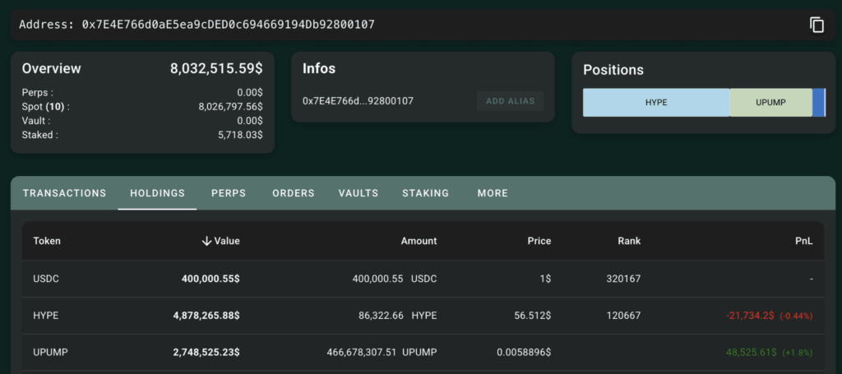Click the Overview total 8,032,515.59$
The height and width of the screenshot is (374, 842).
click(216, 69)
